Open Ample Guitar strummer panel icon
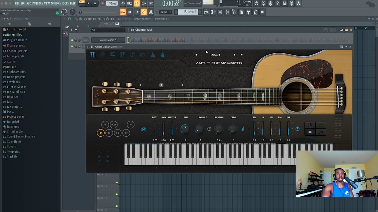 coord(102,55)
